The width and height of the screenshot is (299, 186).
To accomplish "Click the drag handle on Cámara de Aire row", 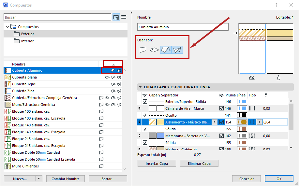I will [x=140, y=108].
